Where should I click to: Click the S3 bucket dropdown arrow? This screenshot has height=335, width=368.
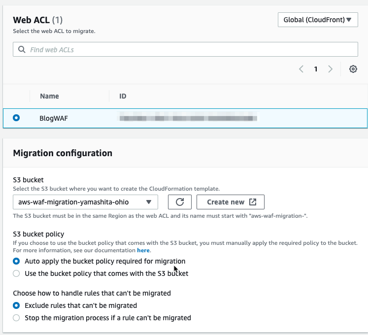(x=149, y=202)
